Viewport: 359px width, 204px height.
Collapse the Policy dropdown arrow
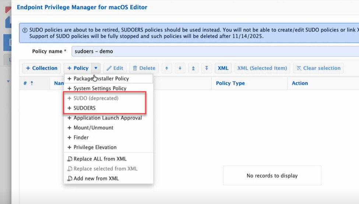pos(96,68)
